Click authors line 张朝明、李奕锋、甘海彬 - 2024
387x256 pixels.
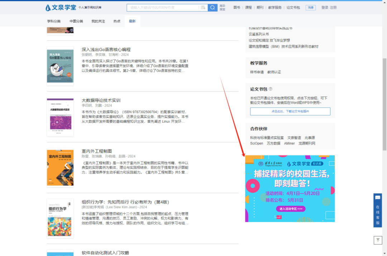point(105,55)
